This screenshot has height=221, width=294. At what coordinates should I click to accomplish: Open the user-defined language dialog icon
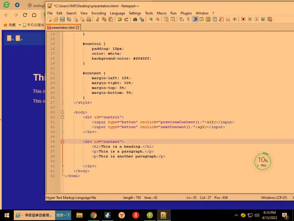pos(202,19)
